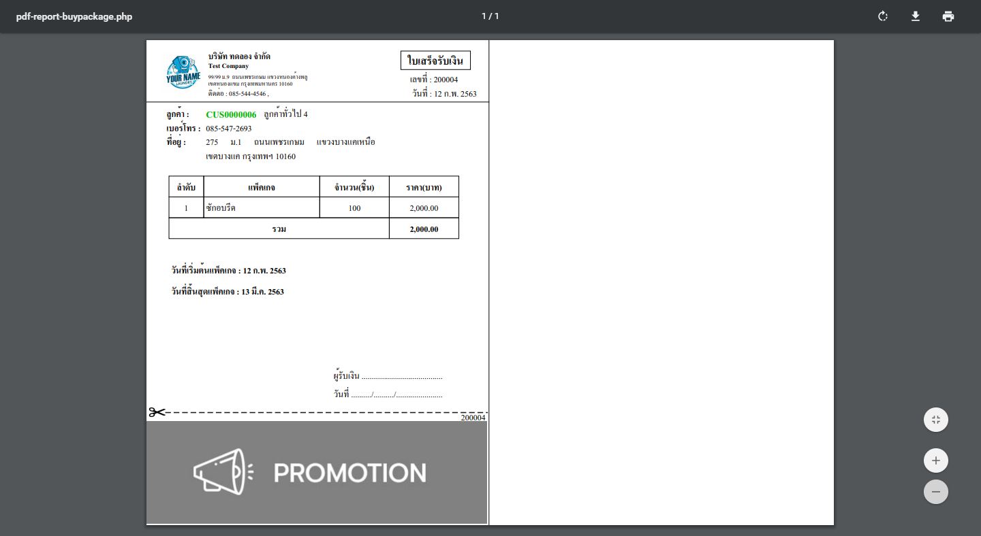Click the phone number 085-547-2693
This screenshot has height=536, width=981.
(x=228, y=129)
